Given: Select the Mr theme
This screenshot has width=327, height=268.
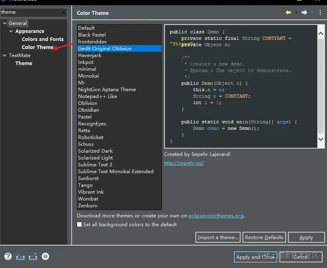Looking at the screenshot, I should [119, 82].
